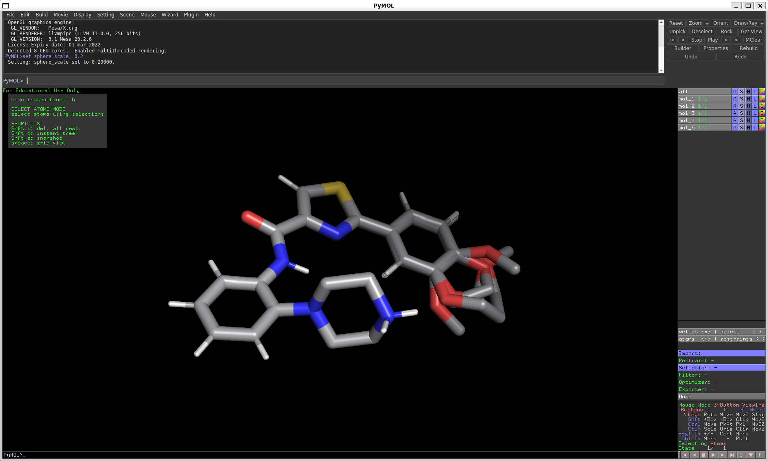This screenshot has width=768, height=461.
Task: Toggle visibility of mol_1 object
Action: 704,99
